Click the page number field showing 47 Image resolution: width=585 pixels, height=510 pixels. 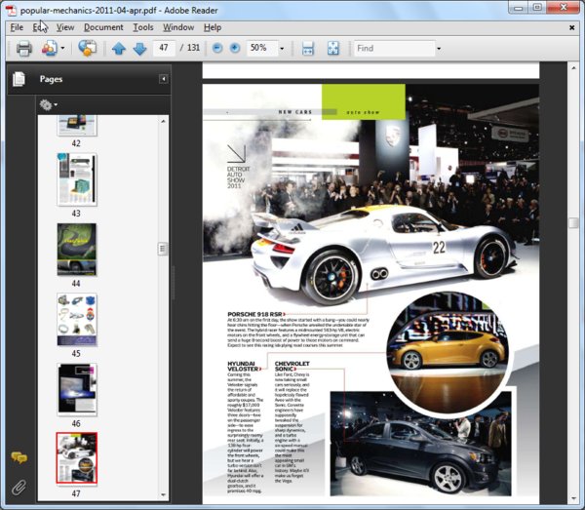163,48
